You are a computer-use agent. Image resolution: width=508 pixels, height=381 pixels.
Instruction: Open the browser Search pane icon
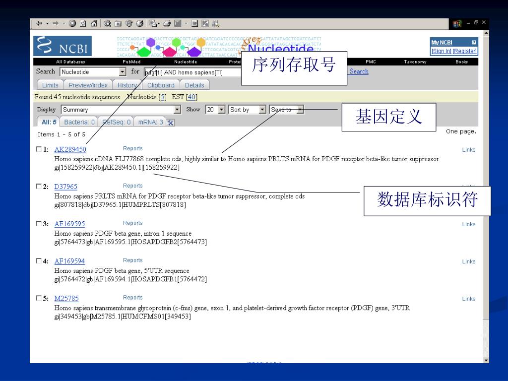pyautogui.click(x=108, y=23)
